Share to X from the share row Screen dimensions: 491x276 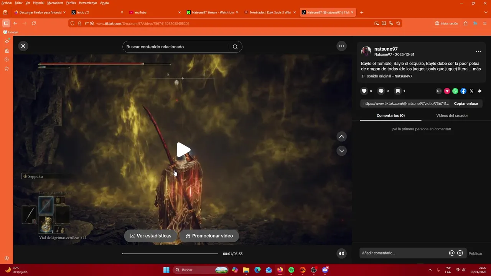point(471,91)
